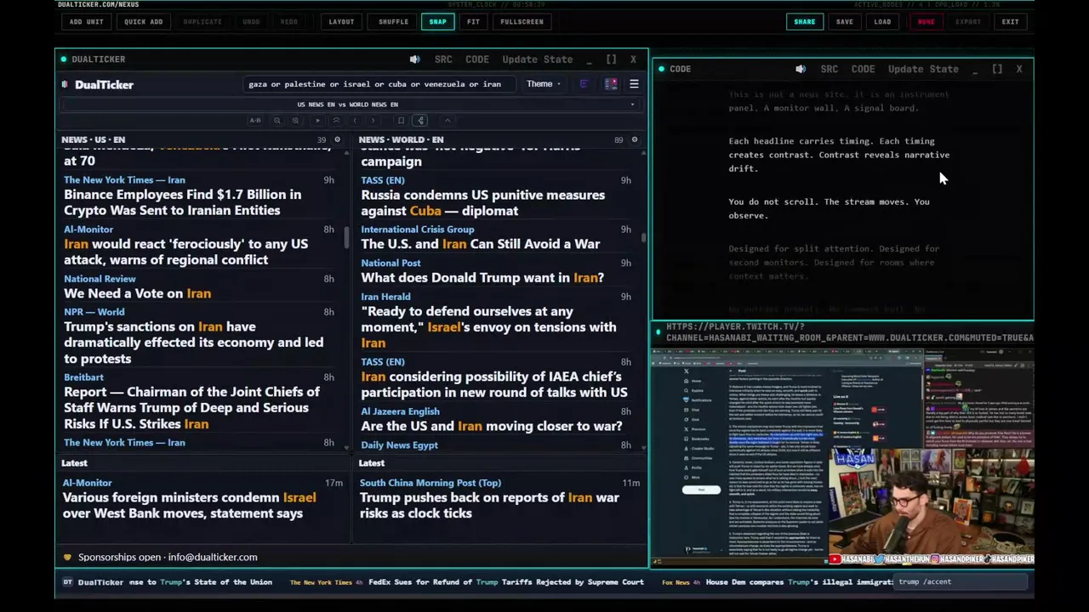Open Binance Employees $1.7 Billion Crypto headline

[x=182, y=202]
